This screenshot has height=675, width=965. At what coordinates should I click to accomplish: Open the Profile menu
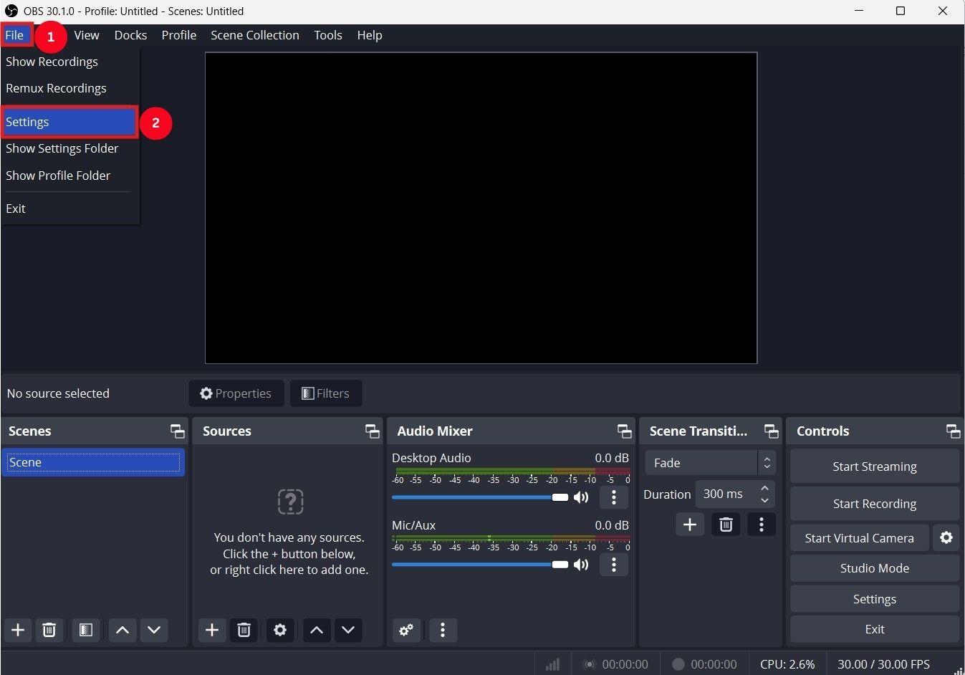click(x=179, y=35)
